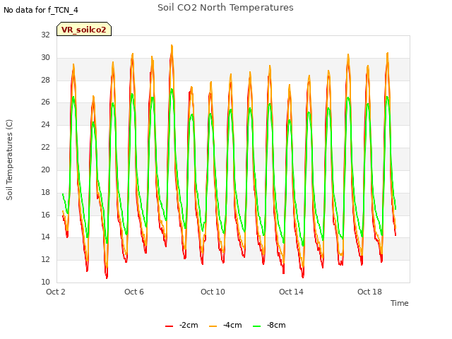This screenshot has height=339, width=452.
Task: Click the VR_soilco2 annotation label
Action: pyautogui.click(x=84, y=29)
